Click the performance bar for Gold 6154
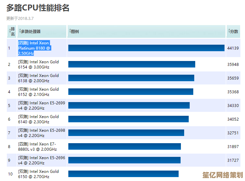245x181 pixels. [x=132, y=64]
